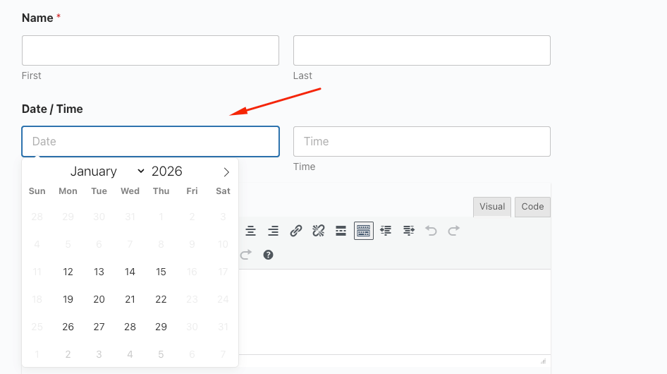Toggle the editor toolbar (kitchen sink) button
Image resolution: width=667 pixels, height=374 pixels.
coord(364,231)
